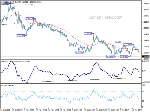Click the 8 Jan 12:00 date label
The width and height of the screenshot is (150, 112).
(x=125, y=110)
